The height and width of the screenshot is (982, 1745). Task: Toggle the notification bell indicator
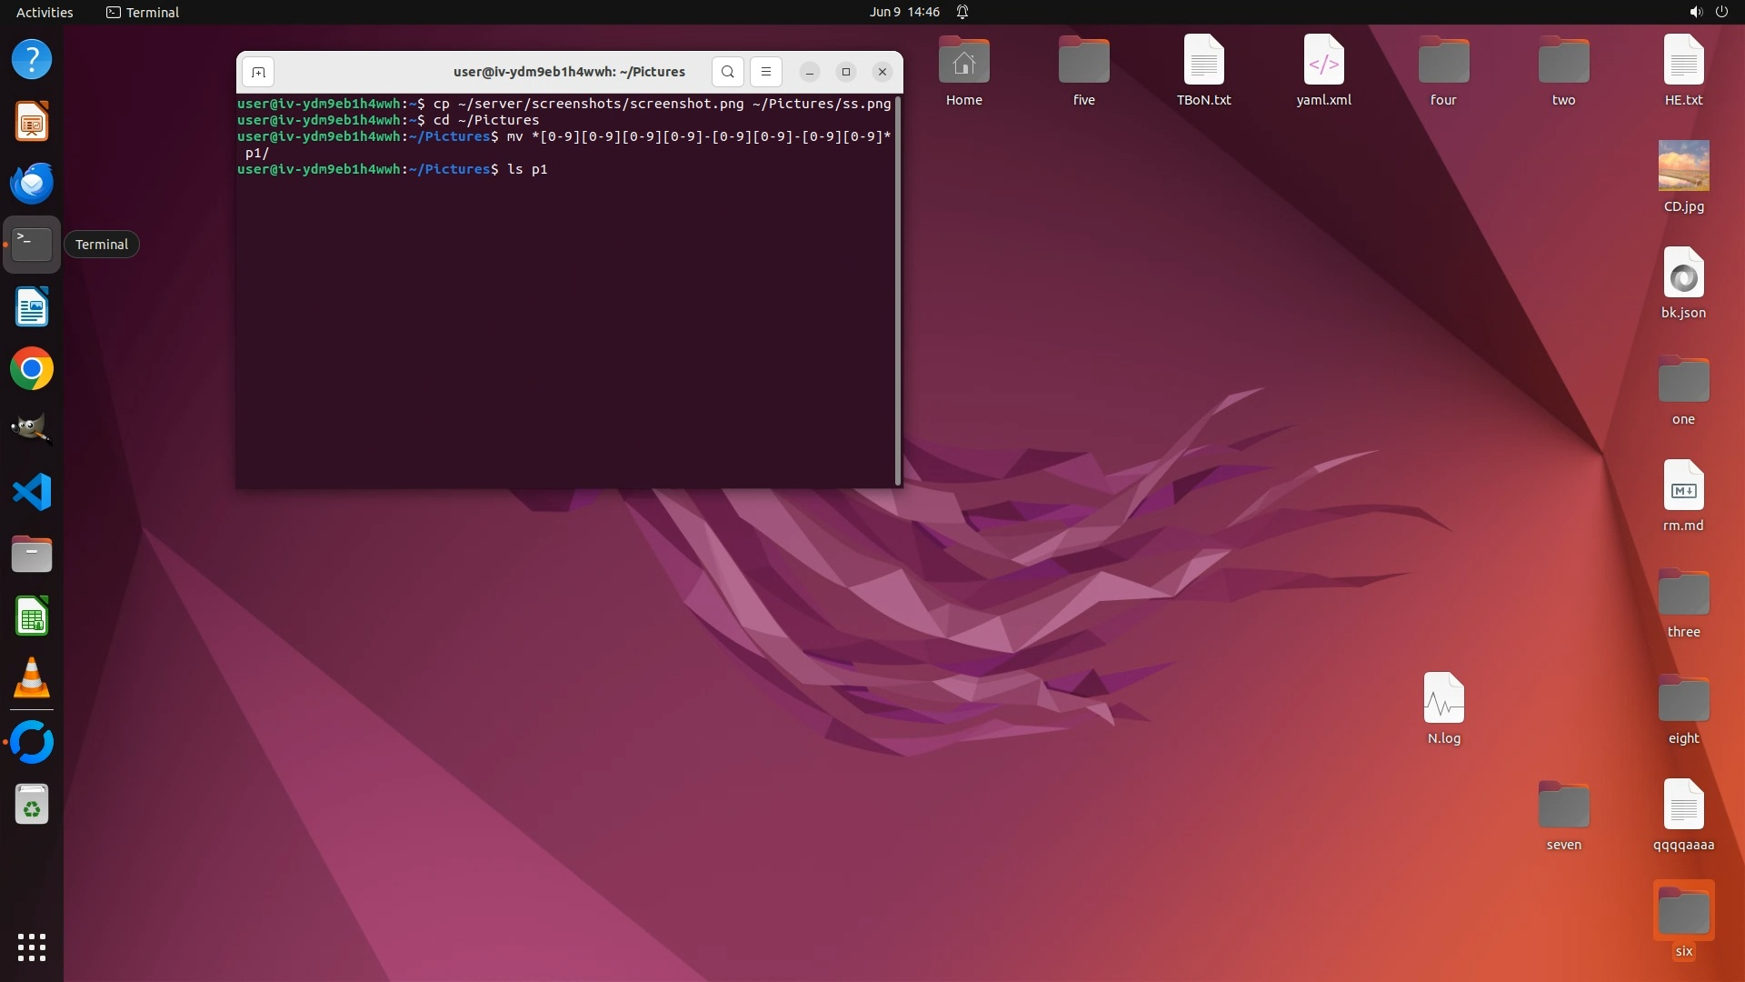(962, 12)
